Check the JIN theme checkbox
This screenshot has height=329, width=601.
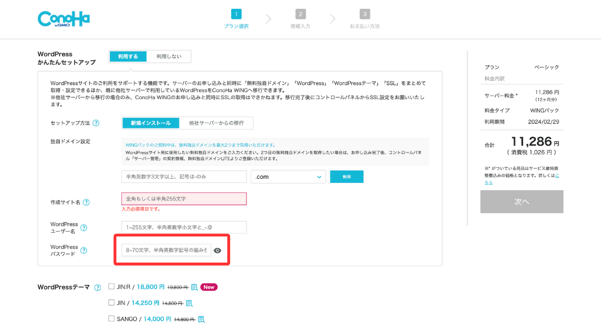pyautogui.click(x=112, y=303)
